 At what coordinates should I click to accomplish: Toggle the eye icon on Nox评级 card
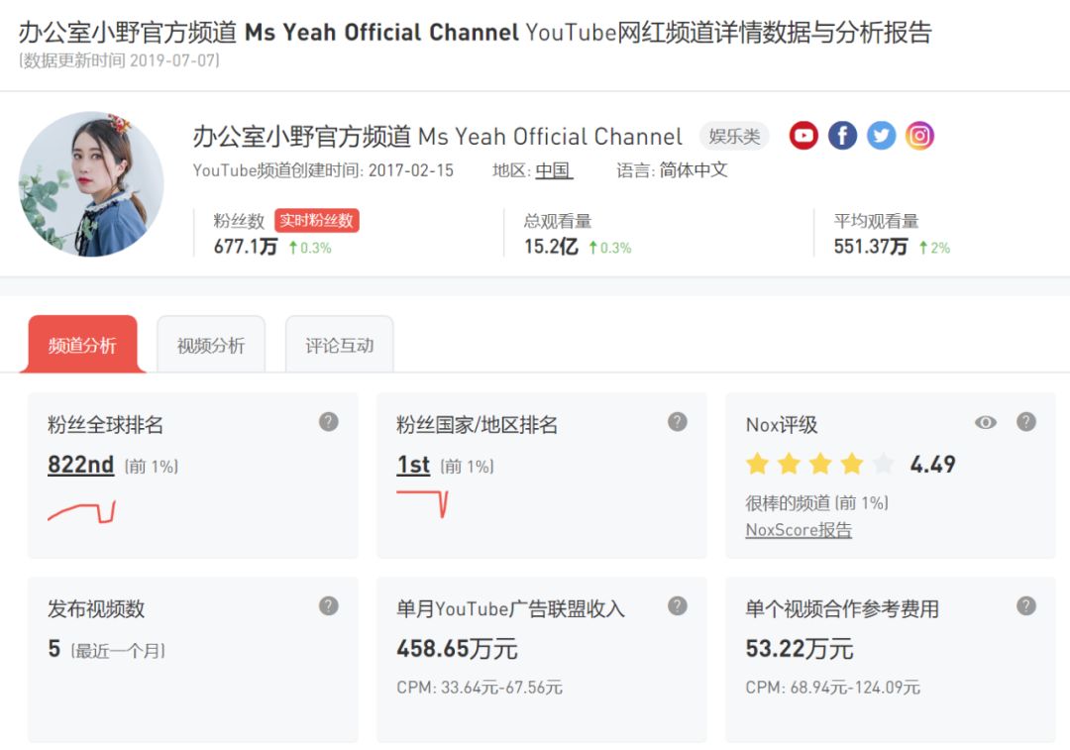(x=986, y=422)
